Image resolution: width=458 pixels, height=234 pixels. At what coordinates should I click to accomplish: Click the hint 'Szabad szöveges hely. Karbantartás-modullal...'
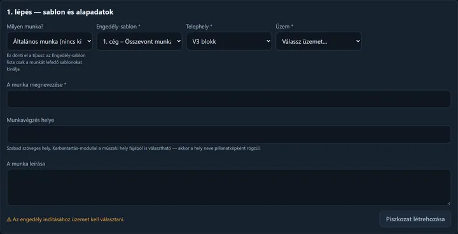pyautogui.click(x=134, y=148)
